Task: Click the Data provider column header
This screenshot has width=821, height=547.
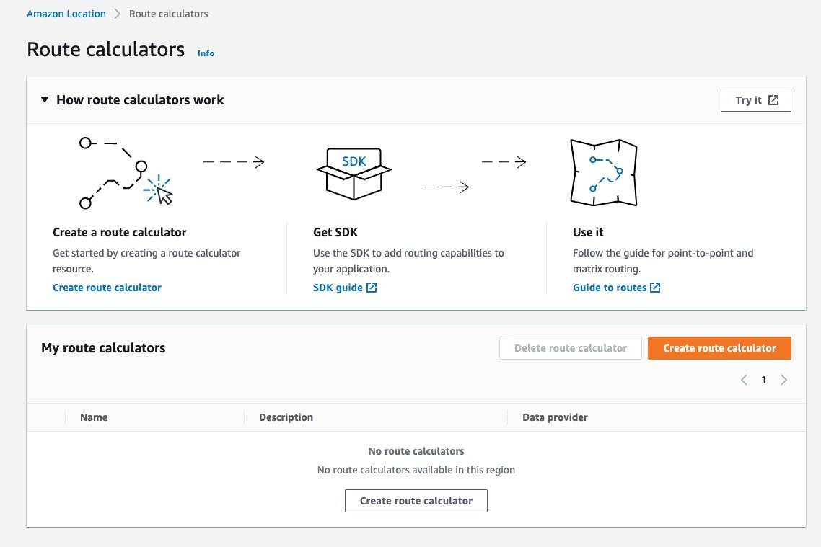Action: [x=555, y=417]
